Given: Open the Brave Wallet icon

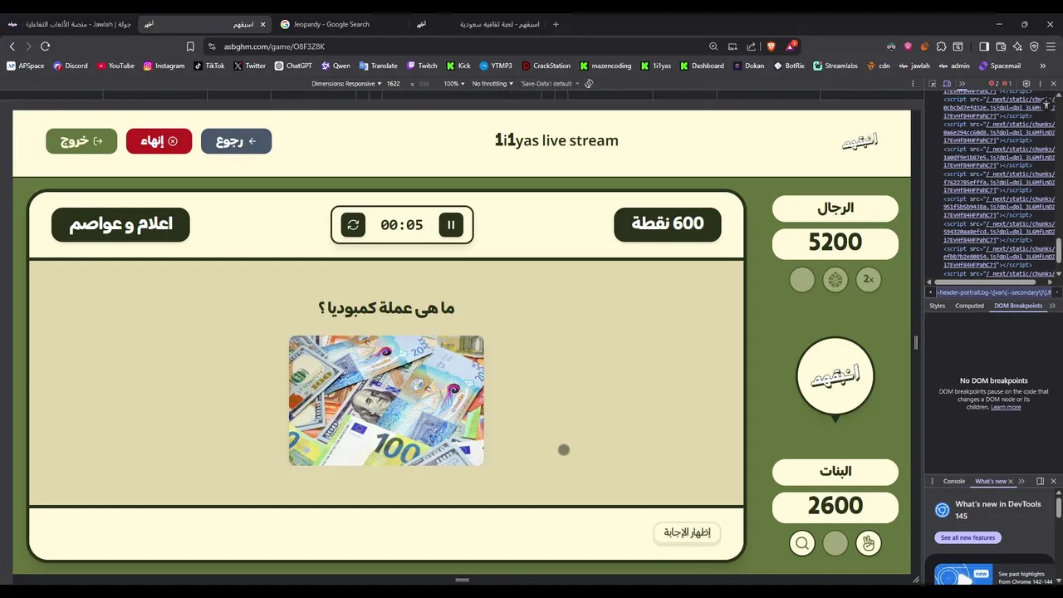Looking at the screenshot, I should (x=1001, y=47).
